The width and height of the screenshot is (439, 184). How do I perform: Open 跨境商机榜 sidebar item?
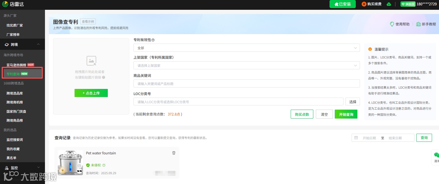15,102
